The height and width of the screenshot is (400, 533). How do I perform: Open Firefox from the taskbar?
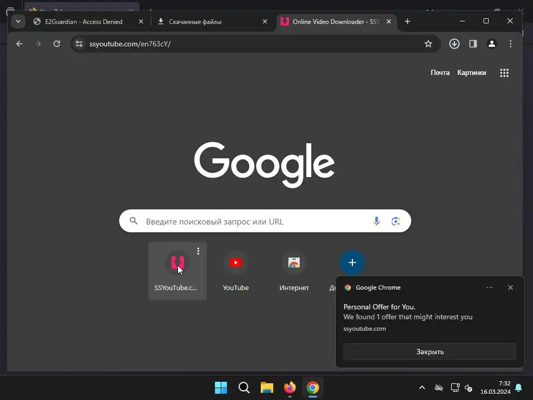290,387
